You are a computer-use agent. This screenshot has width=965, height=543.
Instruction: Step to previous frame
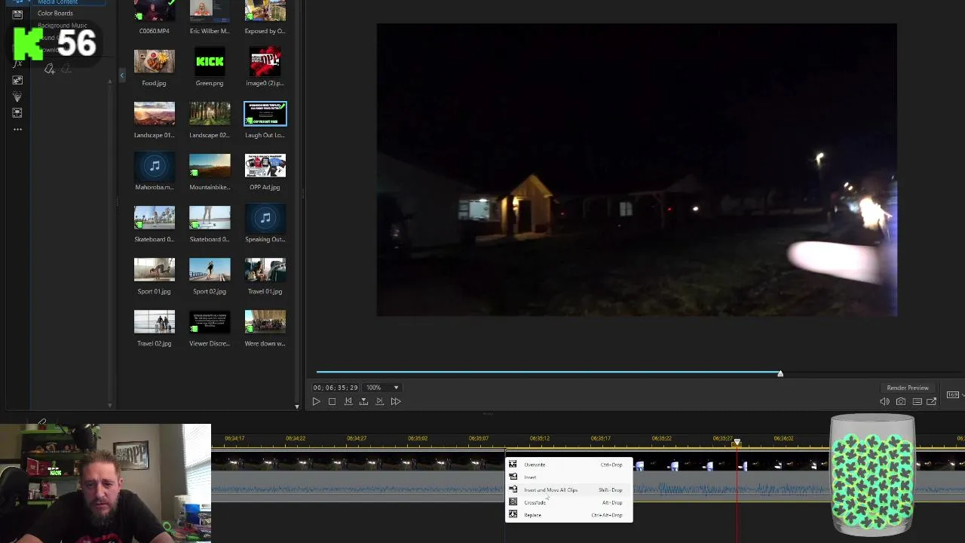pyautogui.click(x=348, y=401)
